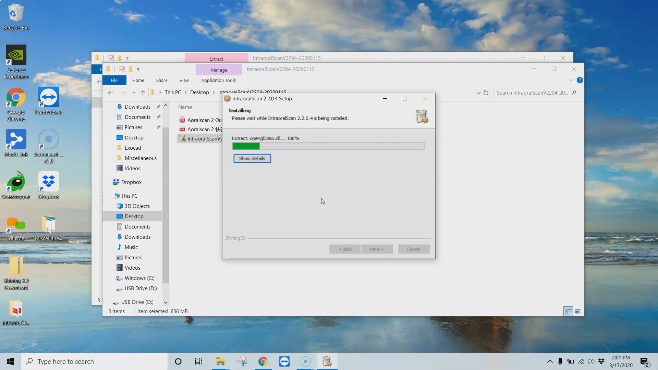Navigate back in File Explorer
The height and width of the screenshot is (370, 658).
pyautogui.click(x=110, y=93)
